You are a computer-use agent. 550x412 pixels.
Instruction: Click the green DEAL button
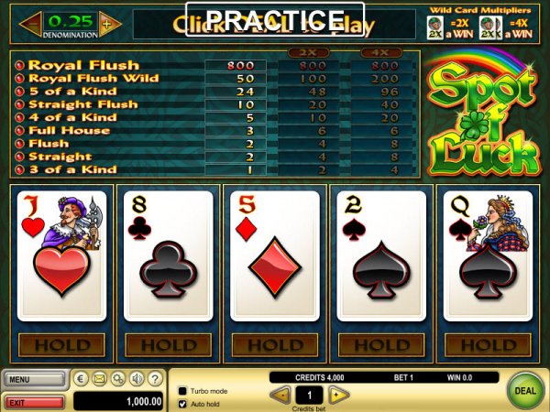click(525, 391)
